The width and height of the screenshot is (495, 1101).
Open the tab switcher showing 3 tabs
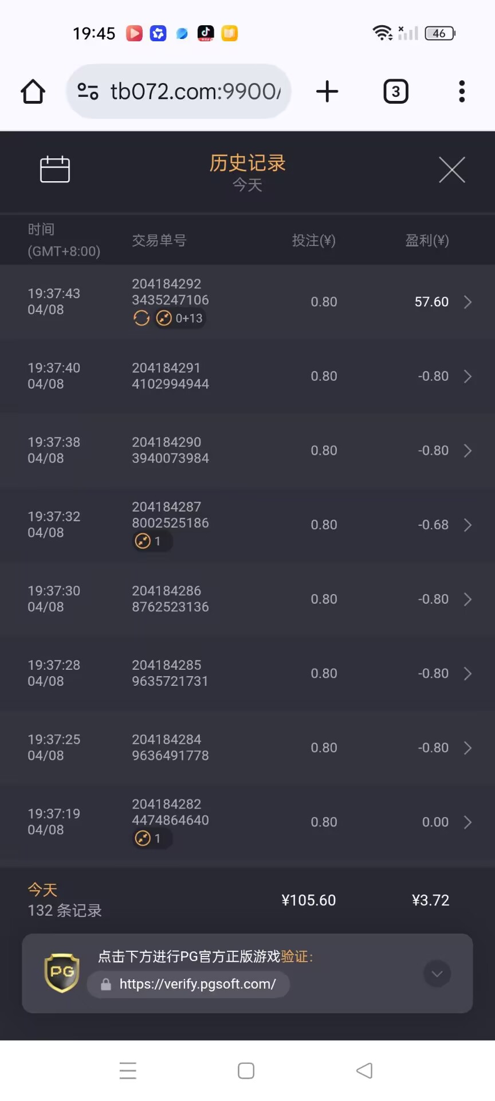point(395,92)
